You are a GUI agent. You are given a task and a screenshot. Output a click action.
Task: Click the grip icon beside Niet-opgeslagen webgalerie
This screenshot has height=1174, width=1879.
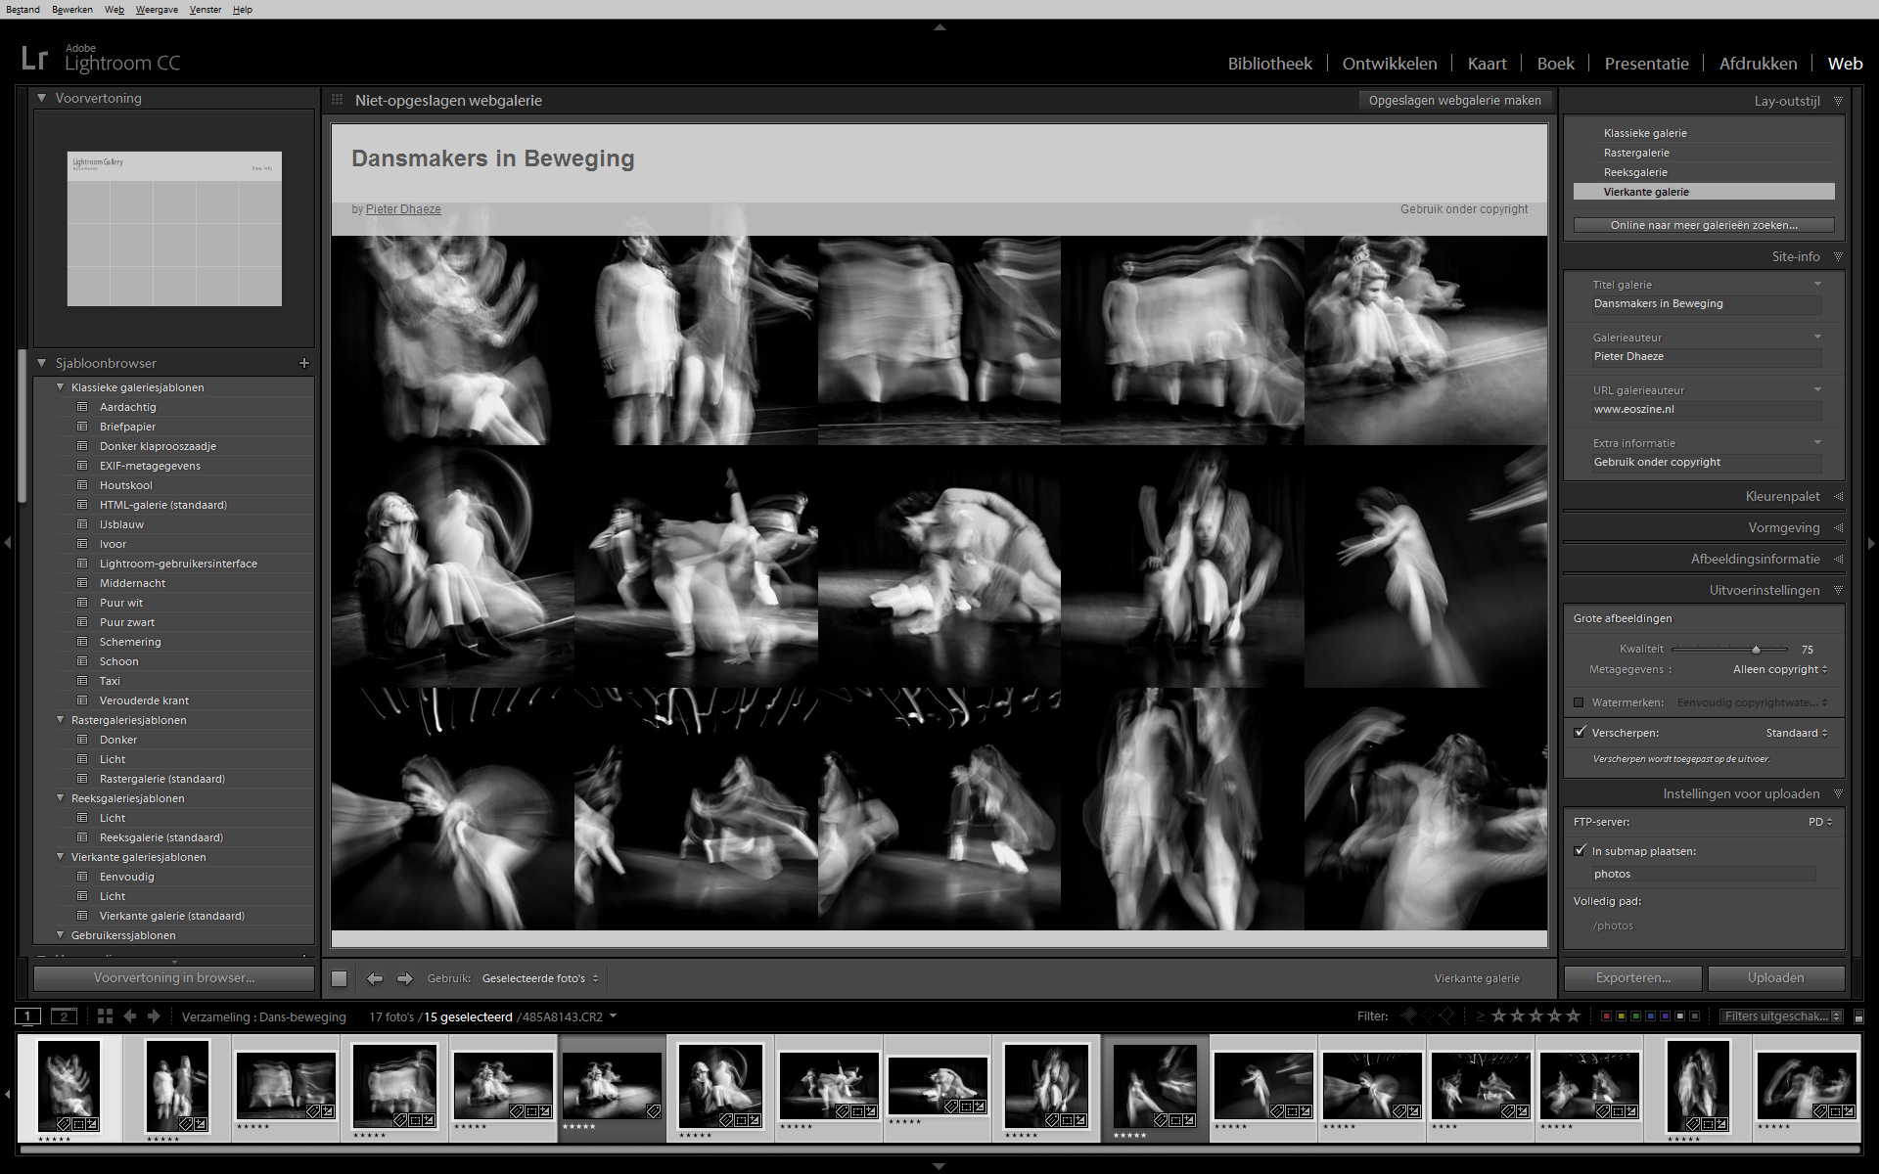[x=338, y=100]
